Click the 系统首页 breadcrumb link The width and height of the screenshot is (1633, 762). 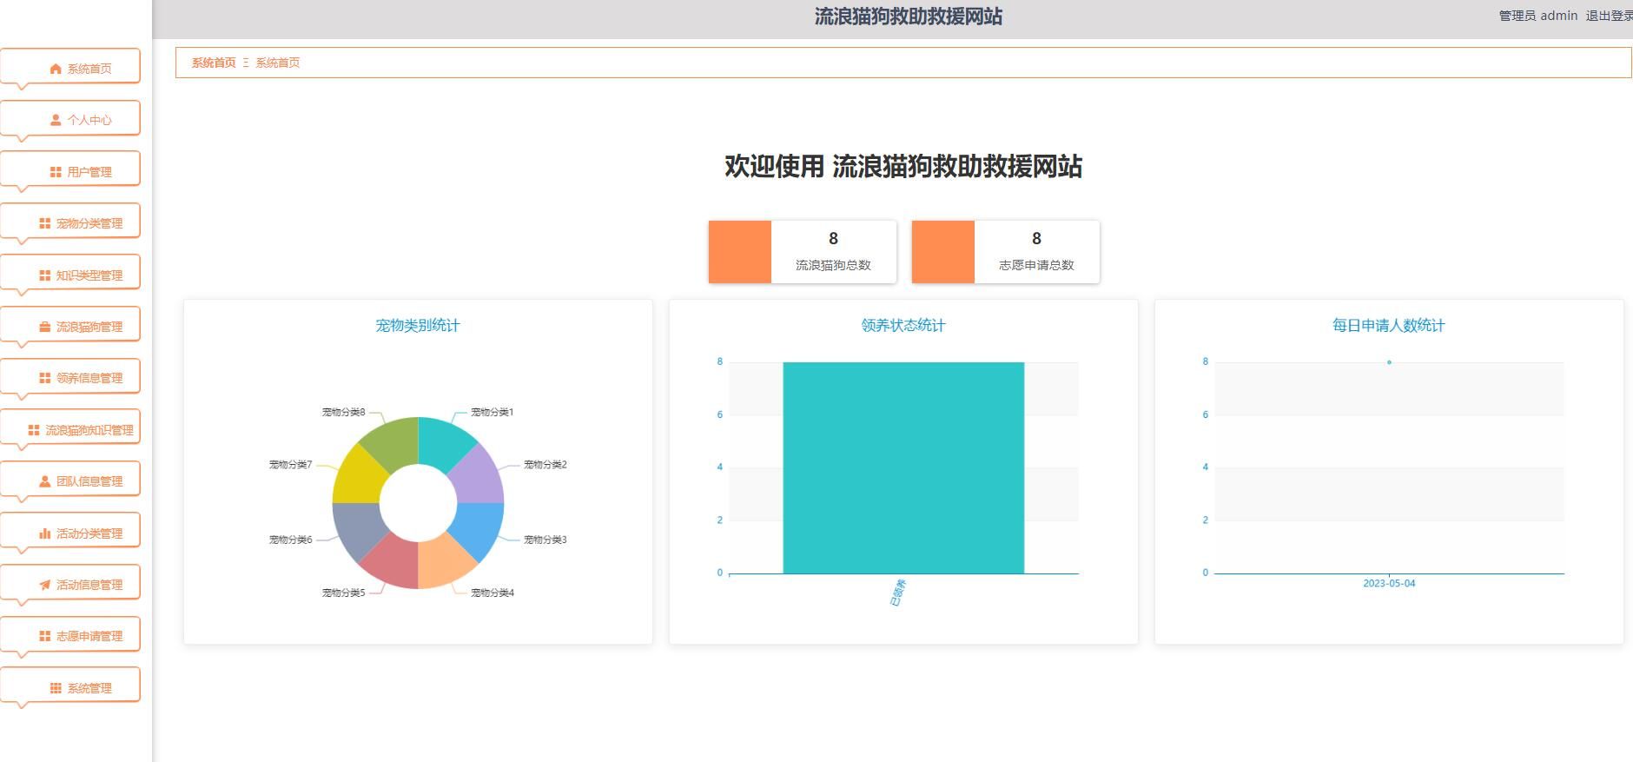(x=214, y=63)
